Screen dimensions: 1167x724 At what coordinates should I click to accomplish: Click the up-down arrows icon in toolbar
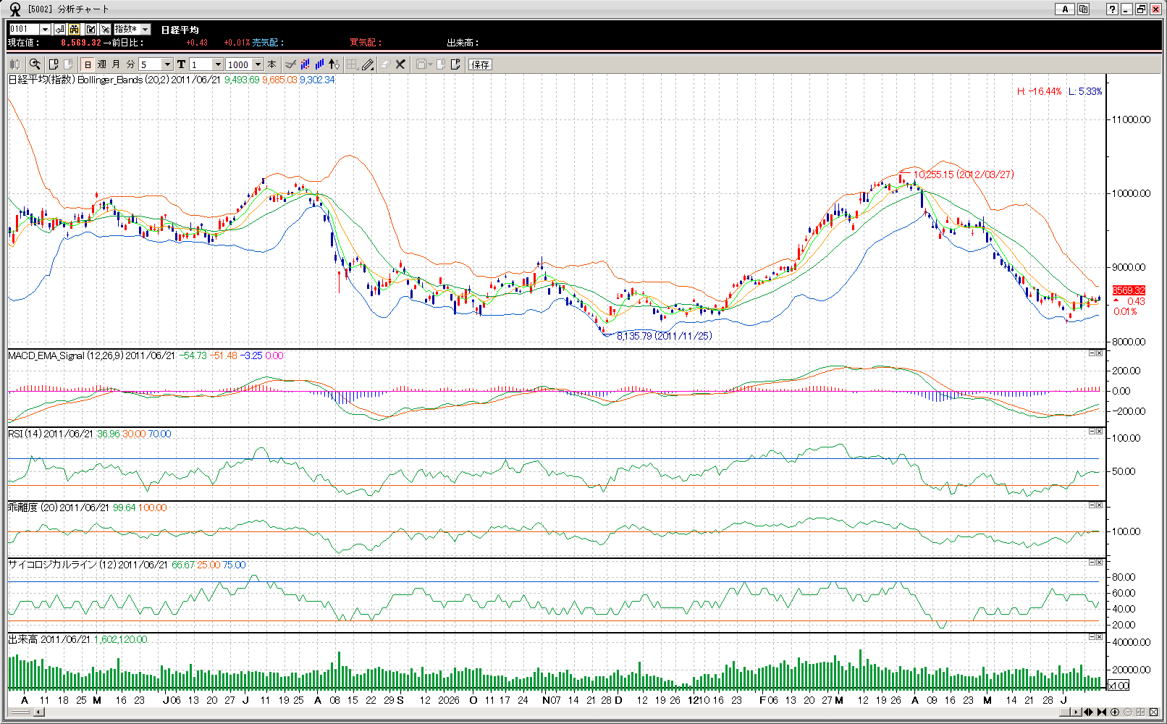pos(334,64)
